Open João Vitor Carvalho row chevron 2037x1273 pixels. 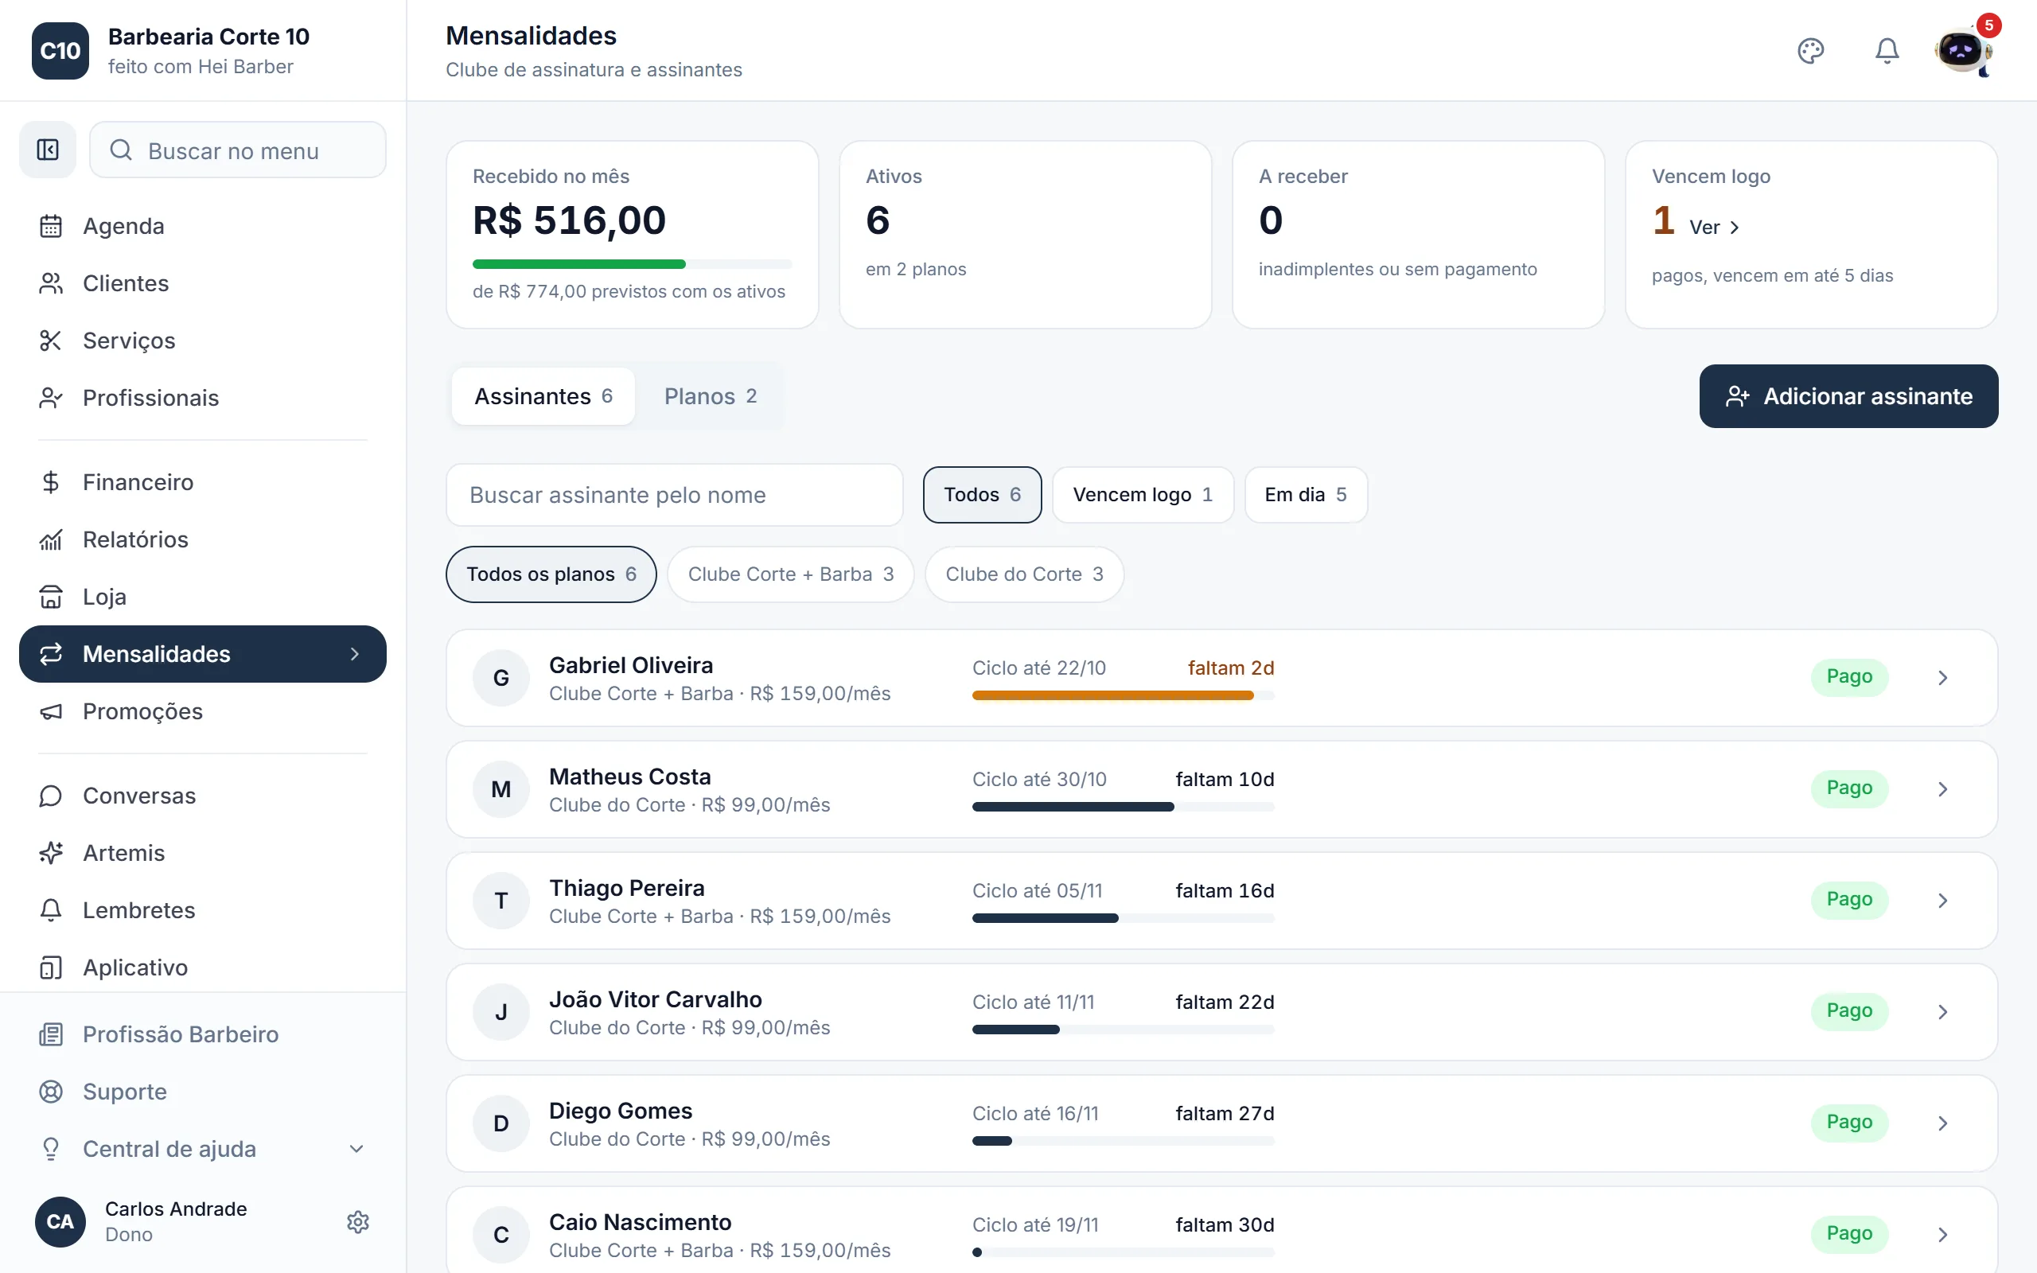(x=1943, y=1011)
